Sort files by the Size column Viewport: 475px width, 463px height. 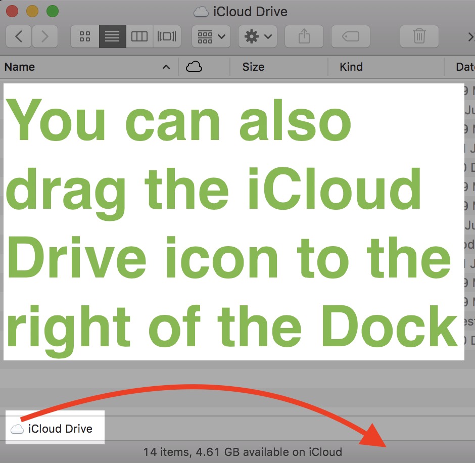253,67
